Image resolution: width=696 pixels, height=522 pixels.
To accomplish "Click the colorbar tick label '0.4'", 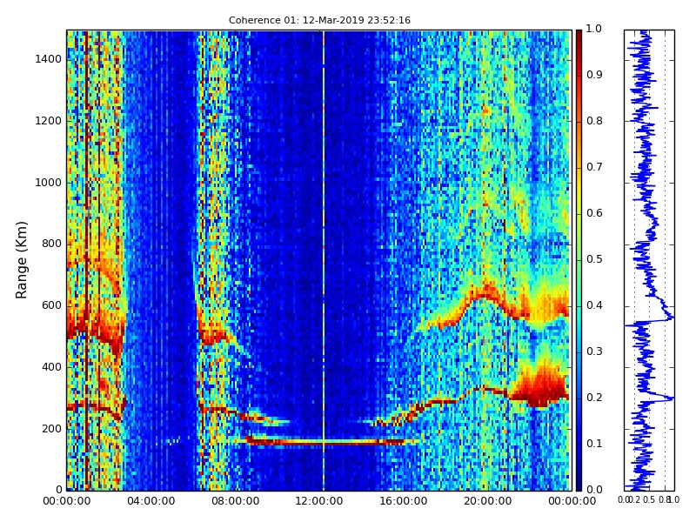I will point(594,306).
